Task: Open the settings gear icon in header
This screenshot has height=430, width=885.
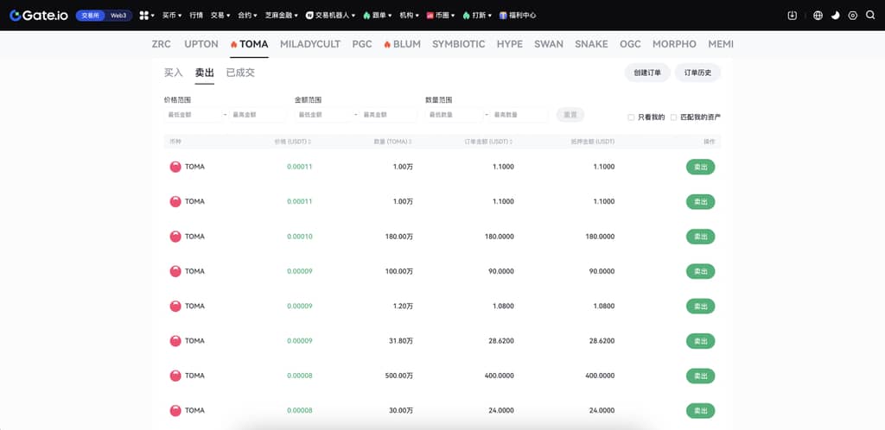Action: point(853,16)
